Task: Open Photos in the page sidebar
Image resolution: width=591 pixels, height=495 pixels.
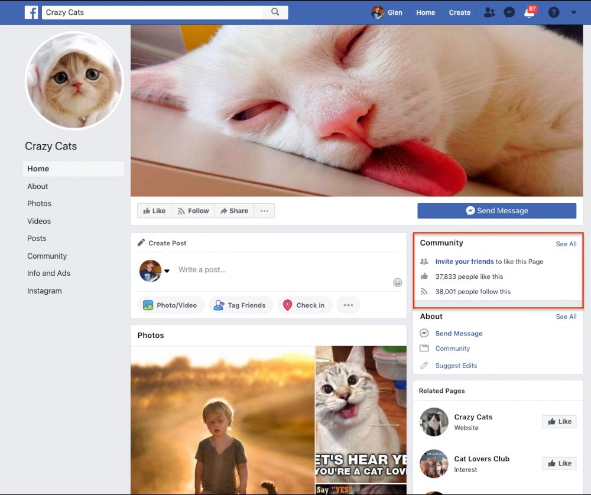Action: [x=39, y=203]
